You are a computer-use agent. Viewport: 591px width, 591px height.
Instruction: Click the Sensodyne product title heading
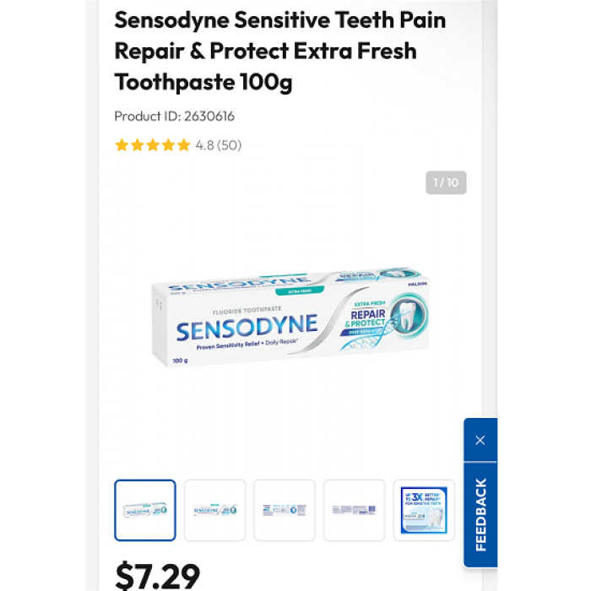pos(280,51)
